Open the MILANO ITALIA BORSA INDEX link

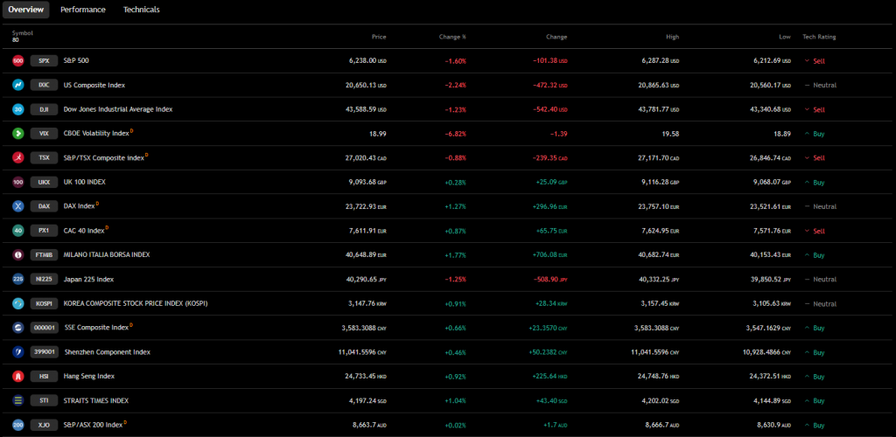107,255
